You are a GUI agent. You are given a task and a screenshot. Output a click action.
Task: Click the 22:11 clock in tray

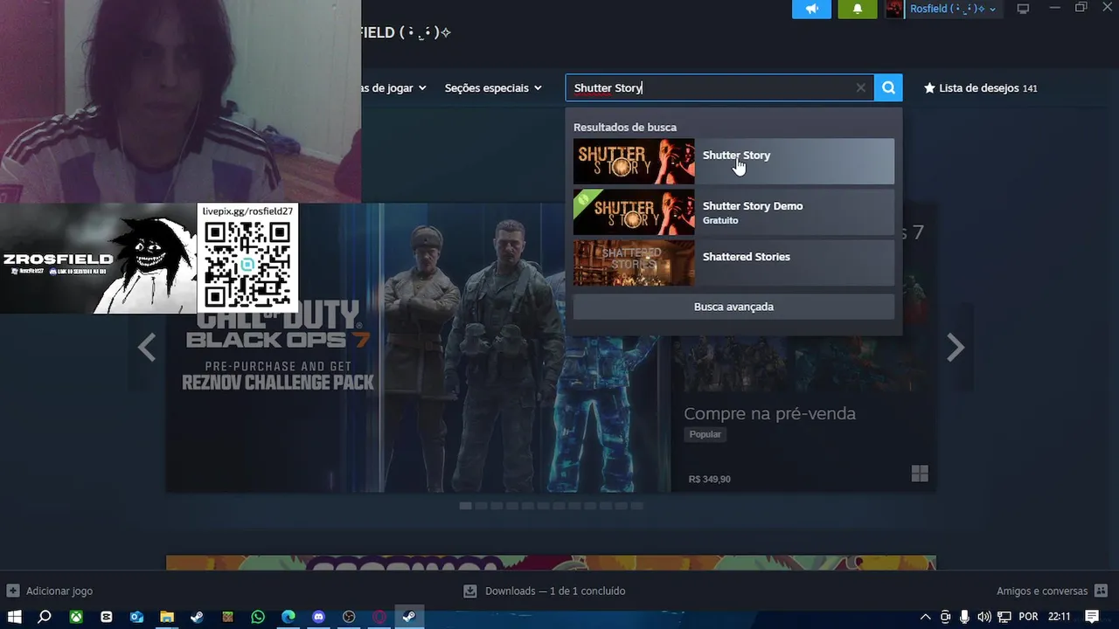(x=1060, y=617)
